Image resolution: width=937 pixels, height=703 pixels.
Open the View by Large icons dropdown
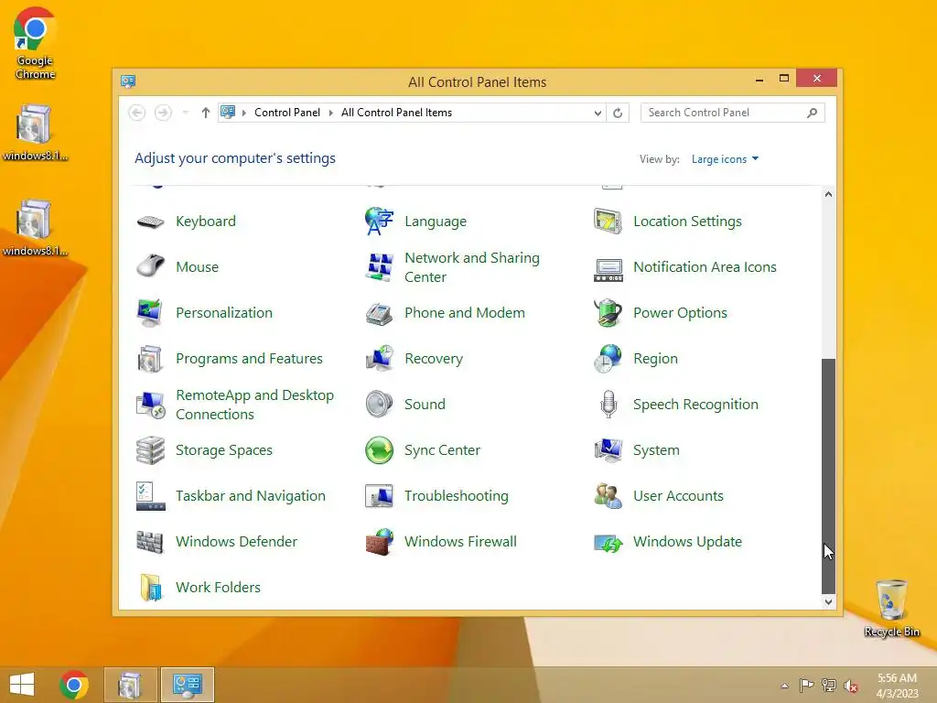click(725, 159)
